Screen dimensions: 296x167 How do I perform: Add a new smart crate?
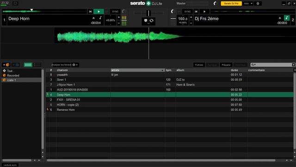[x=16, y=65]
